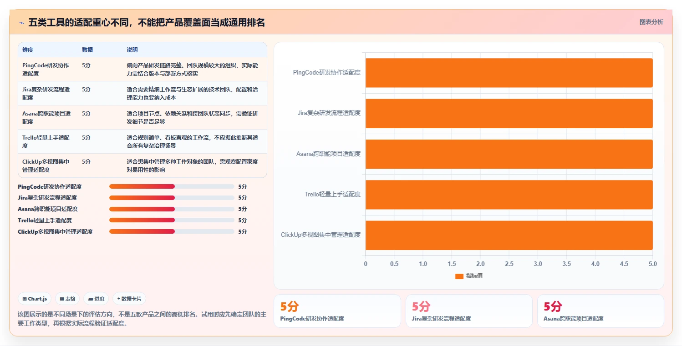Click the ClickUp y-axis chart label

(321, 235)
